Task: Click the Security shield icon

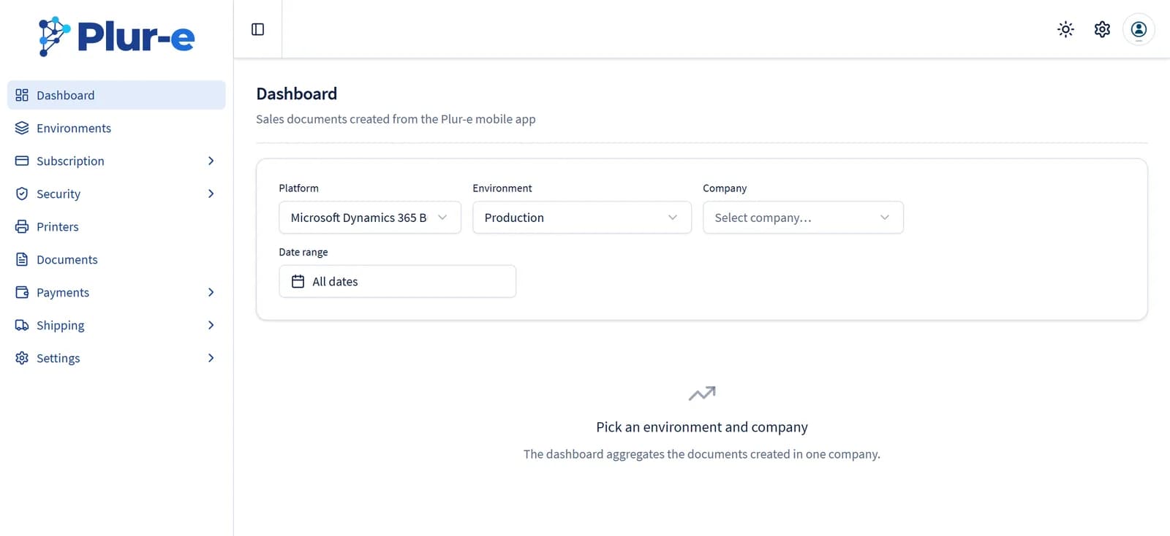Action: pyautogui.click(x=22, y=194)
